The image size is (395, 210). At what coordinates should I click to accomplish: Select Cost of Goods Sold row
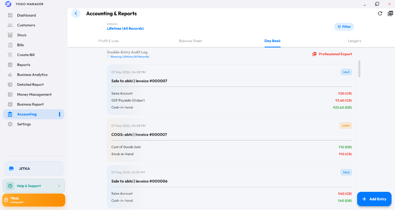(x=231, y=147)
